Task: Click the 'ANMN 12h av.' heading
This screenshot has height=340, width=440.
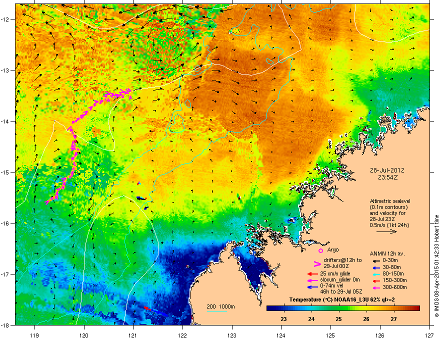Action: click(x=387, y=254)
